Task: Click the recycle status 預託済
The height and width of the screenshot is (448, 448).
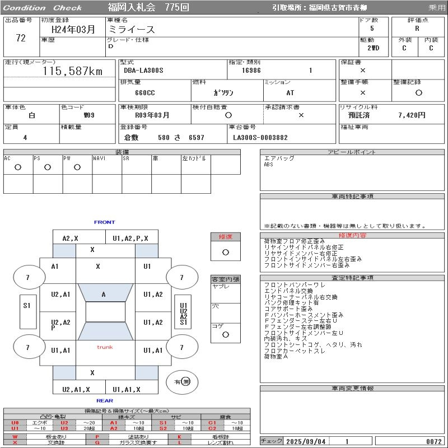Action: point(359,115)
